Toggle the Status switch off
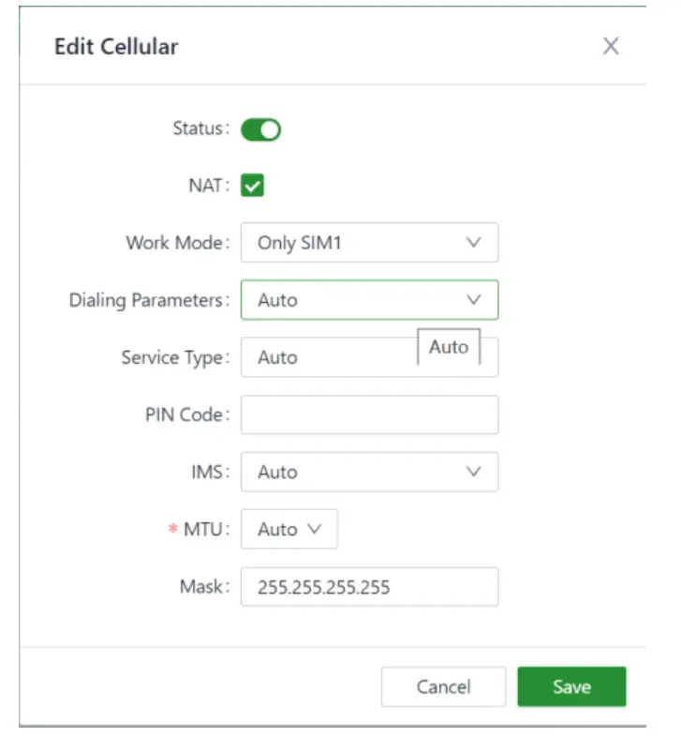 [261, 129]
